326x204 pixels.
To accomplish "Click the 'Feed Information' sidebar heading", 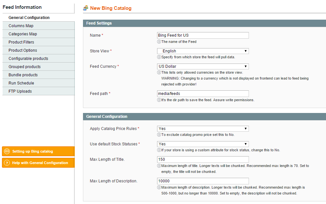I will (x=22, y=7).
